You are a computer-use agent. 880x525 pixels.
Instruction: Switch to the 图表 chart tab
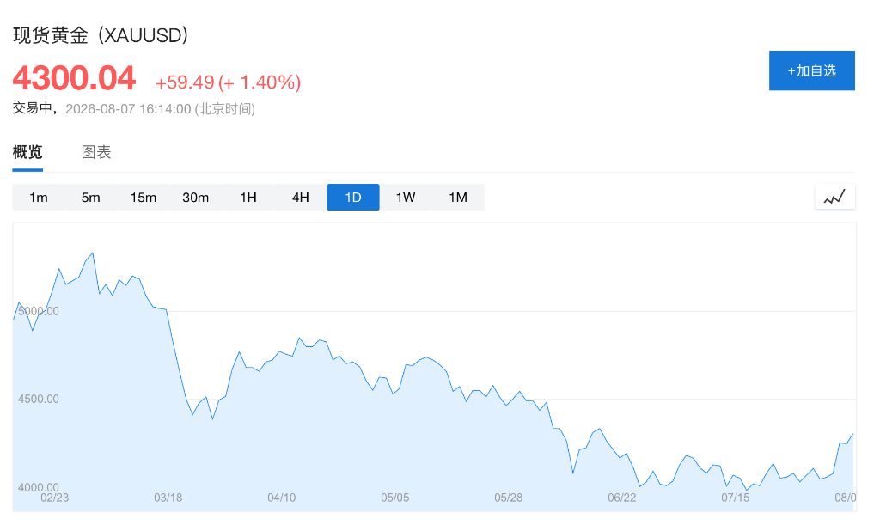click(96, 152)
